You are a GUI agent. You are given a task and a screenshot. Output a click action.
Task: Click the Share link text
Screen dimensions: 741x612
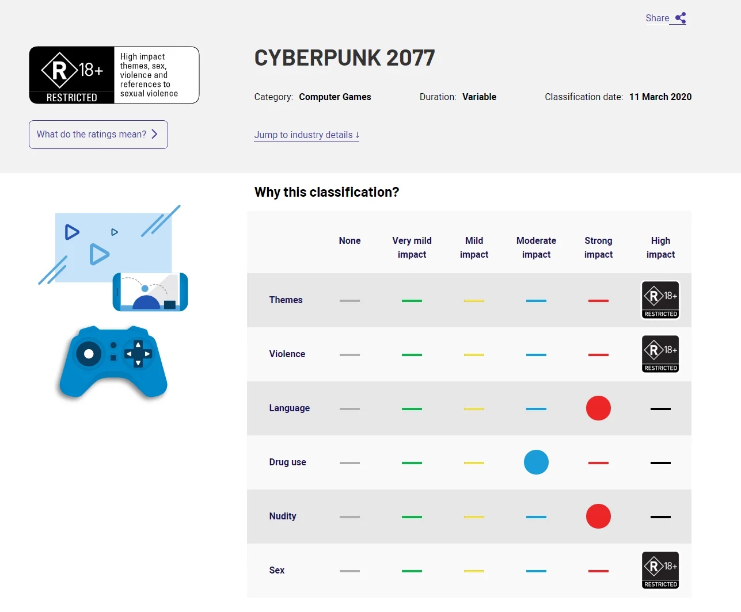coord(657,18)
